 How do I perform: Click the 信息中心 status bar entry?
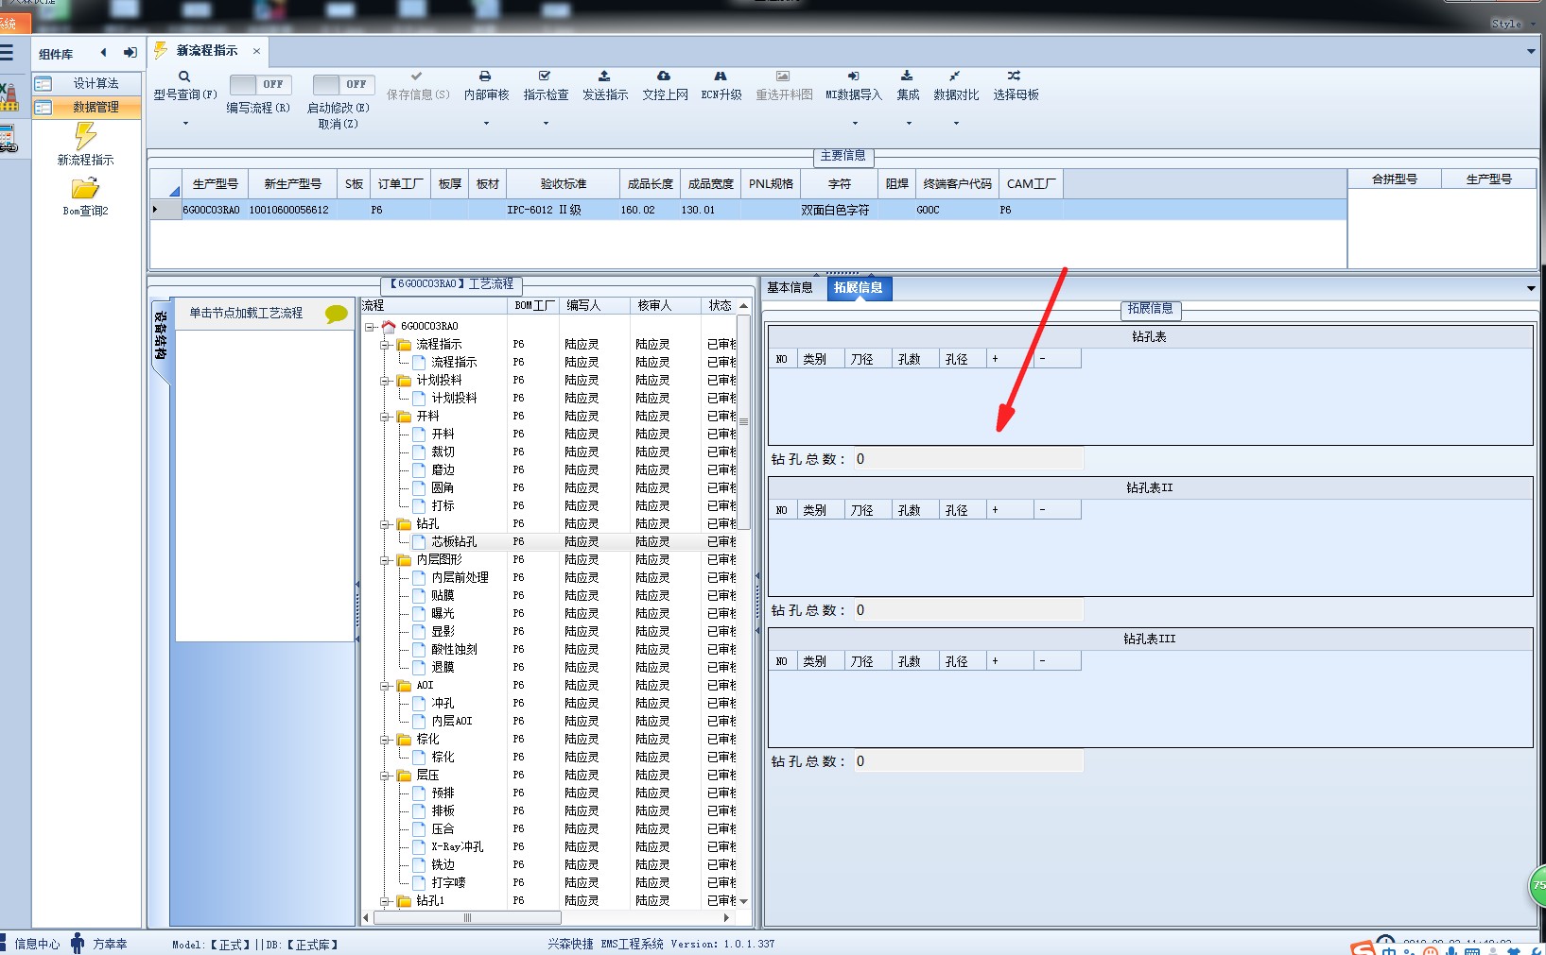click(37, 944)
